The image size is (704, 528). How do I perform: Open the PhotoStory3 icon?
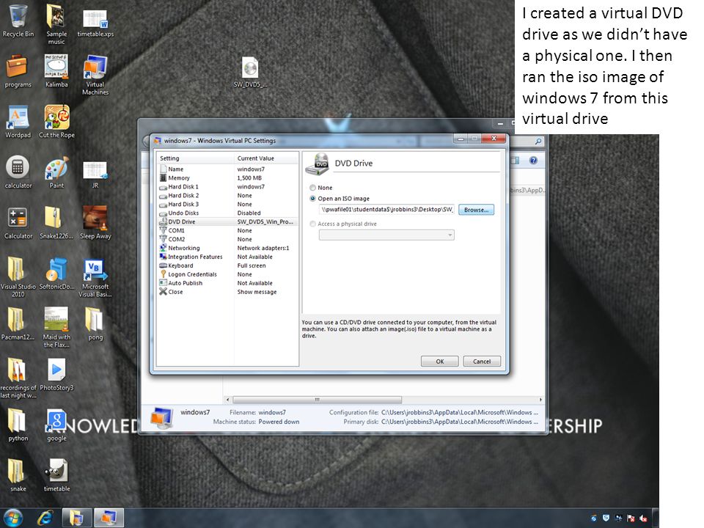56,375
